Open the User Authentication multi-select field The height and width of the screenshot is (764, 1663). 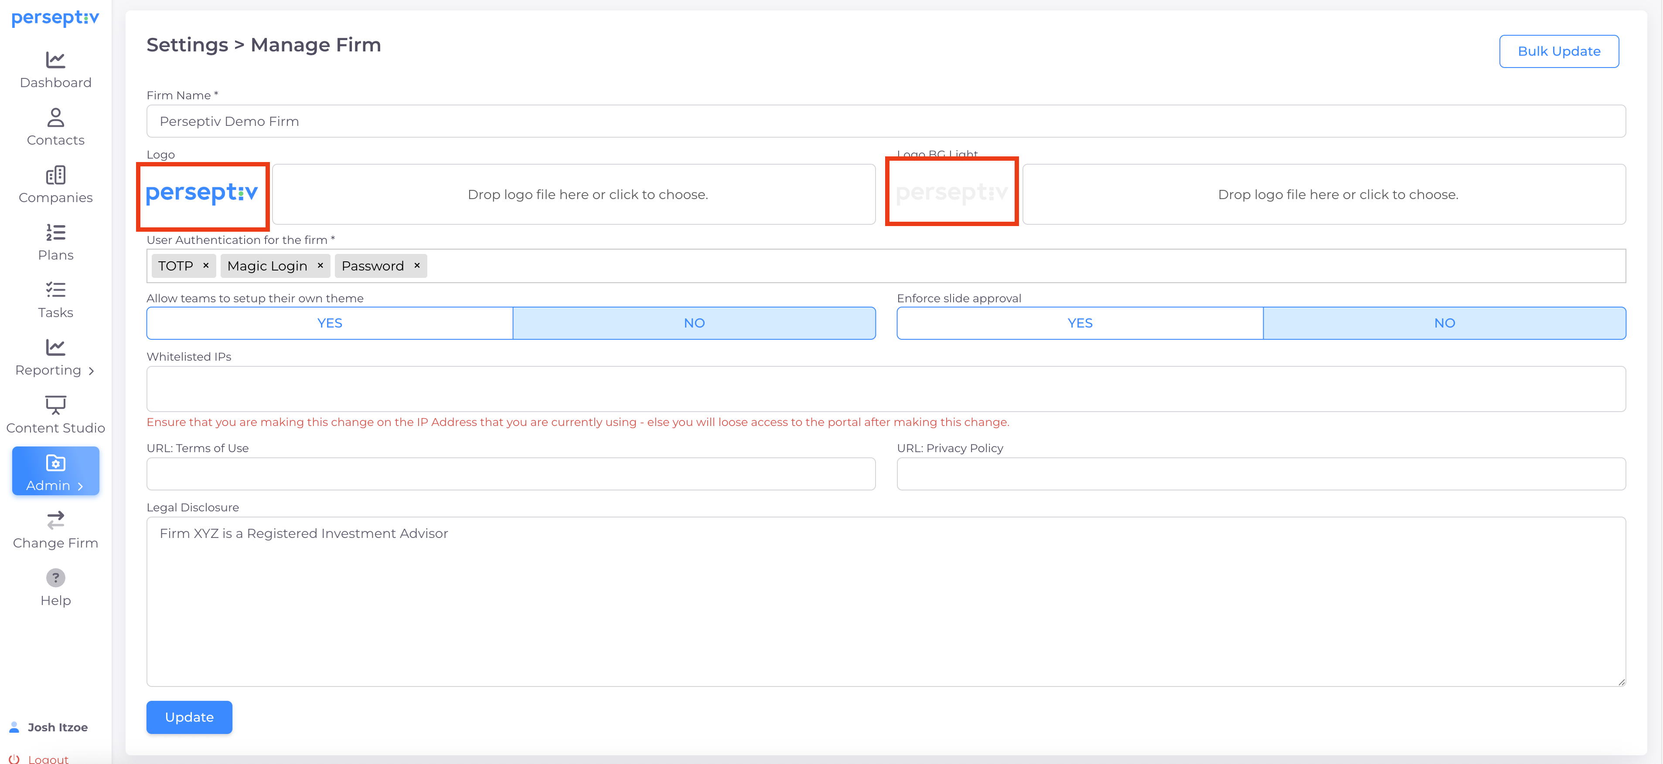point(968,266)
